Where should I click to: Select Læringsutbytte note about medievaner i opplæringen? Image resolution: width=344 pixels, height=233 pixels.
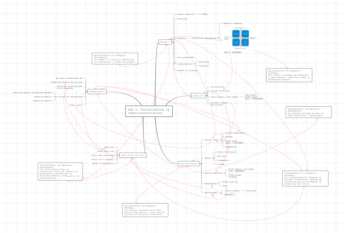tap(309, 112)
